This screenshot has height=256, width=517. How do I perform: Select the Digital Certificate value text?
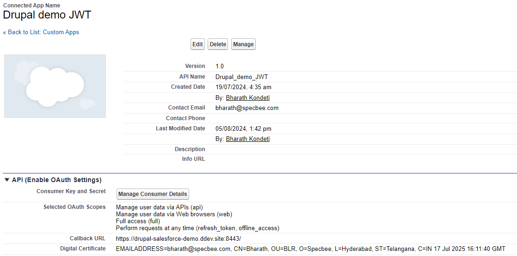[310, 249]
